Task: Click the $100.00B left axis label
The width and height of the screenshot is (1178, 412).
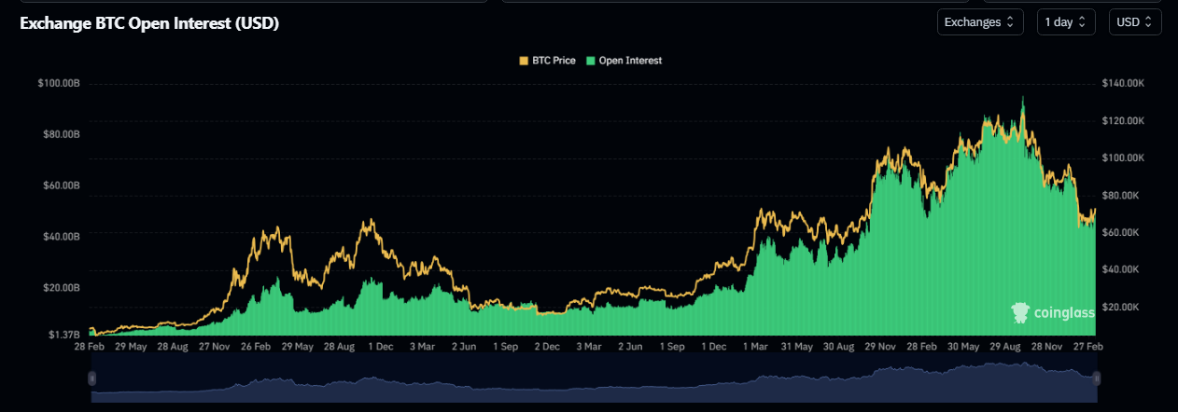Action: tap(60, 84)
